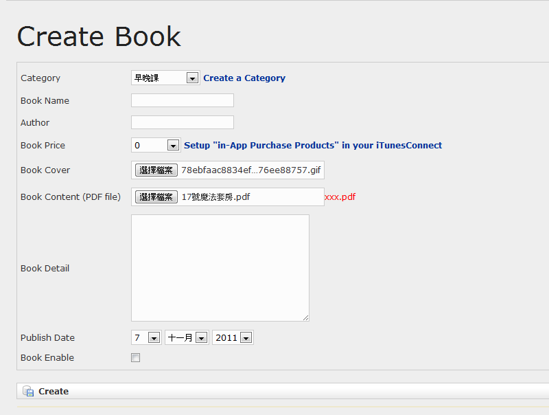
Task: Click the Book Name input field
Action: 183,100
